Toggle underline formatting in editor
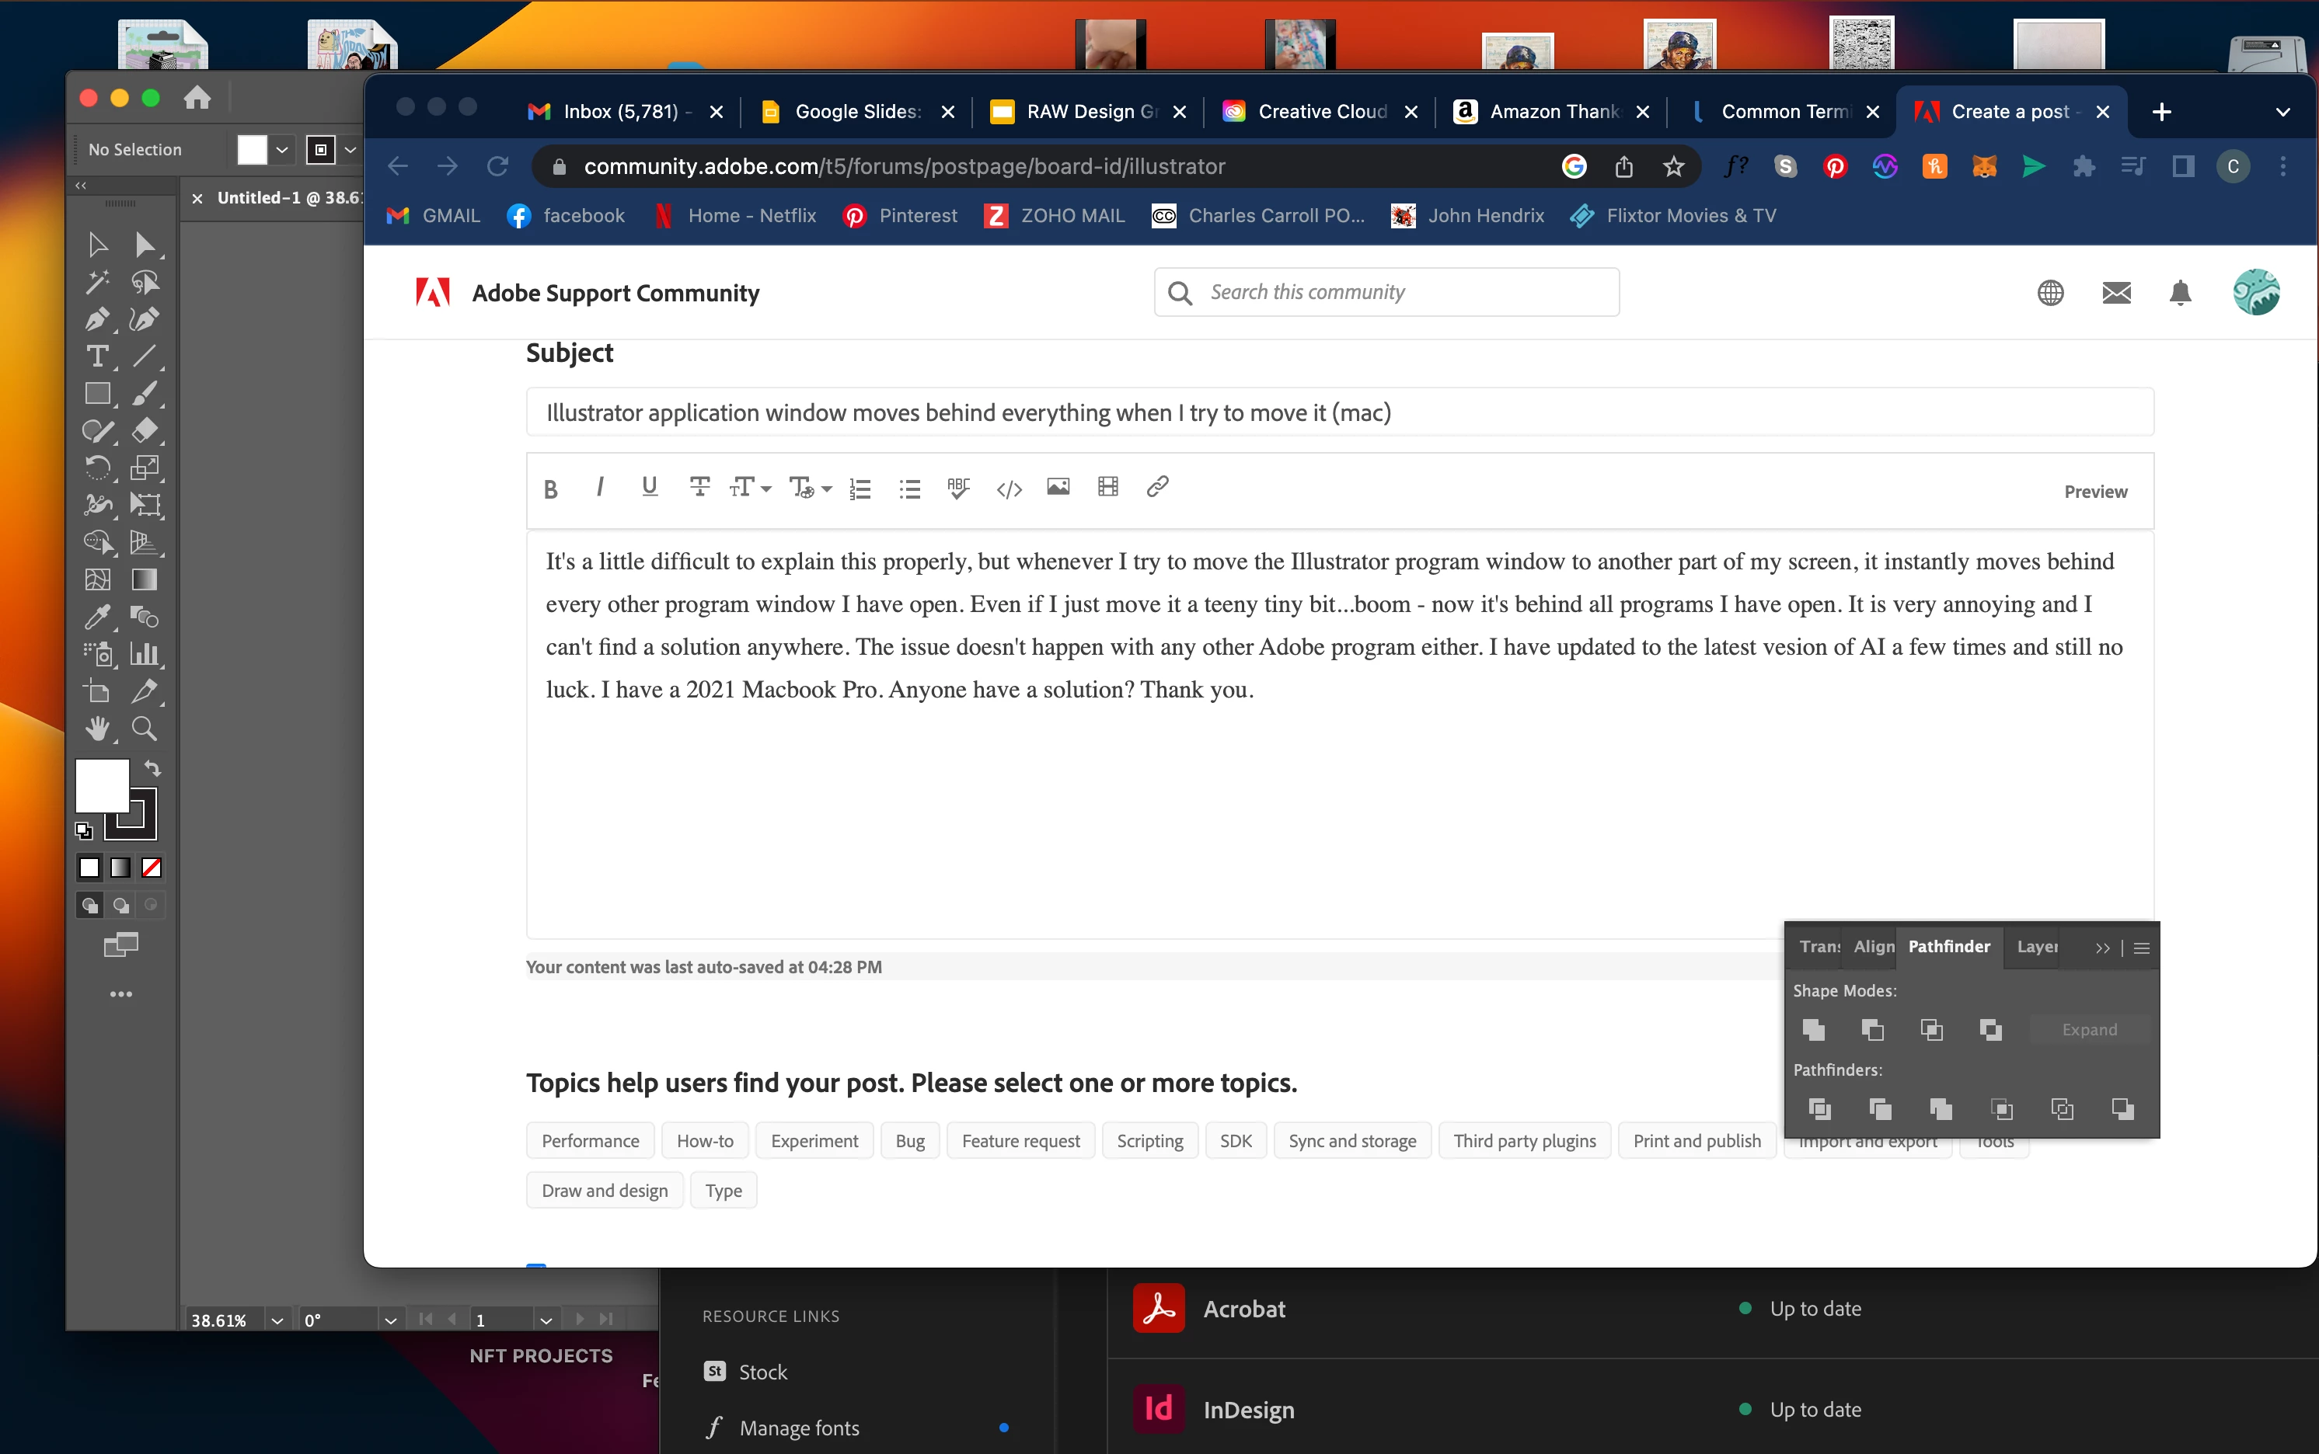 pyautogui.click(x=650, y=488)
